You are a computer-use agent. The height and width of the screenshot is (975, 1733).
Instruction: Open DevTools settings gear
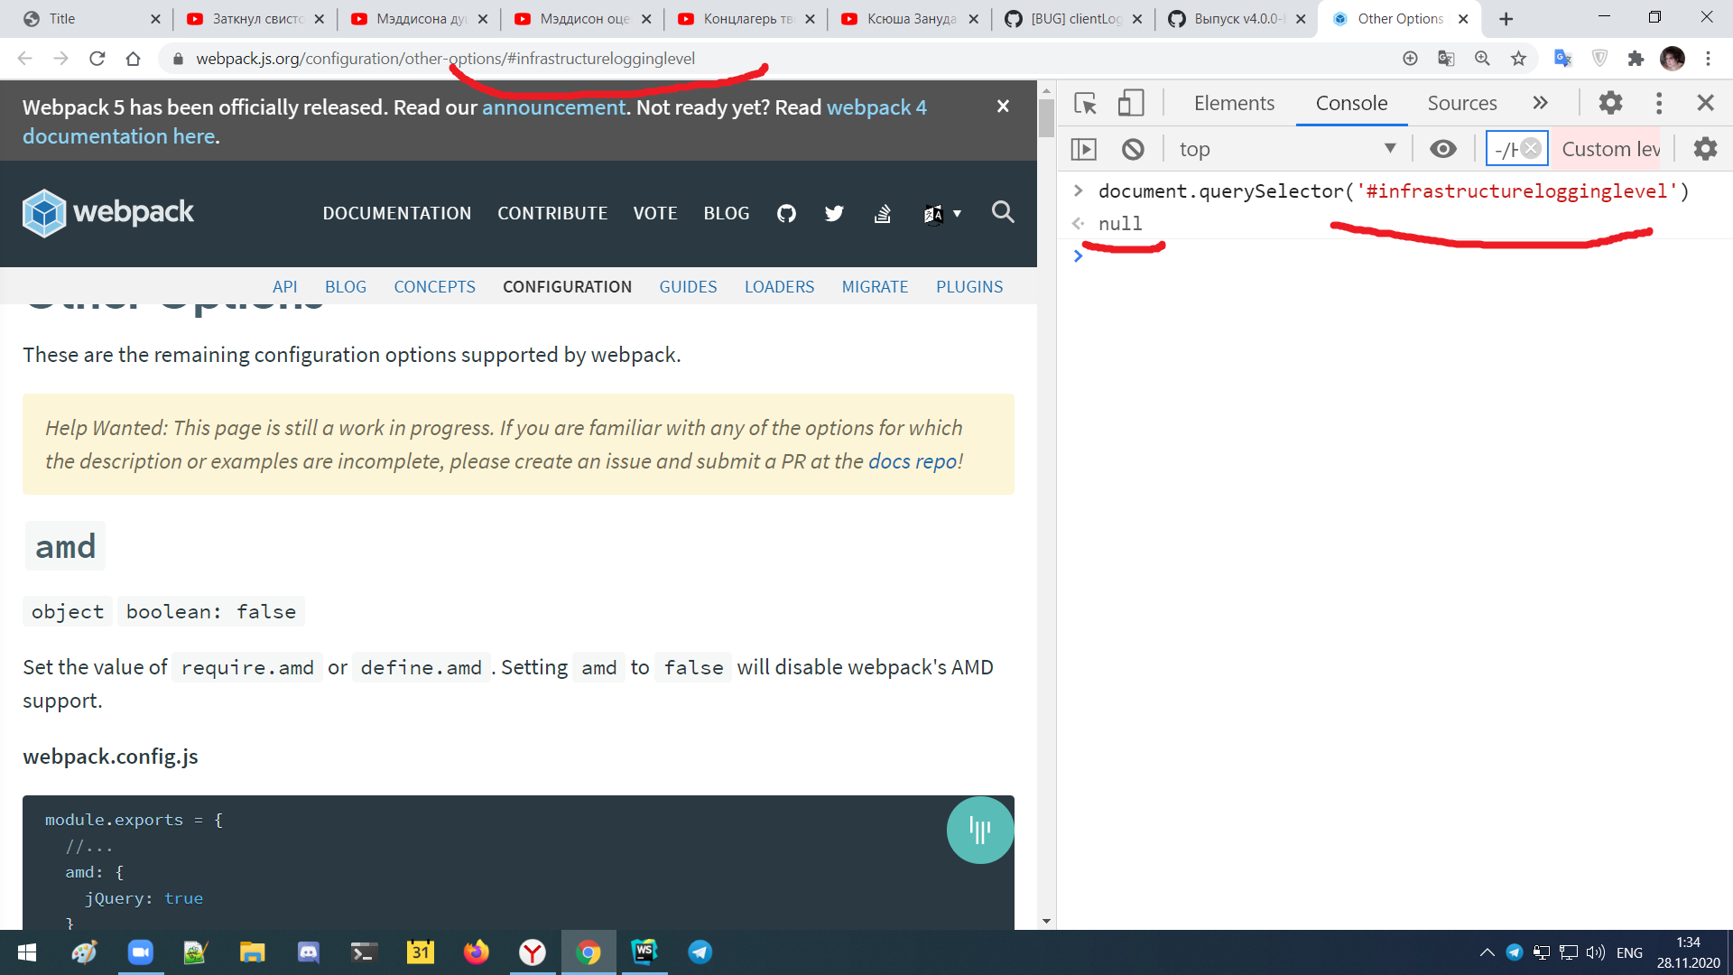1611,103
